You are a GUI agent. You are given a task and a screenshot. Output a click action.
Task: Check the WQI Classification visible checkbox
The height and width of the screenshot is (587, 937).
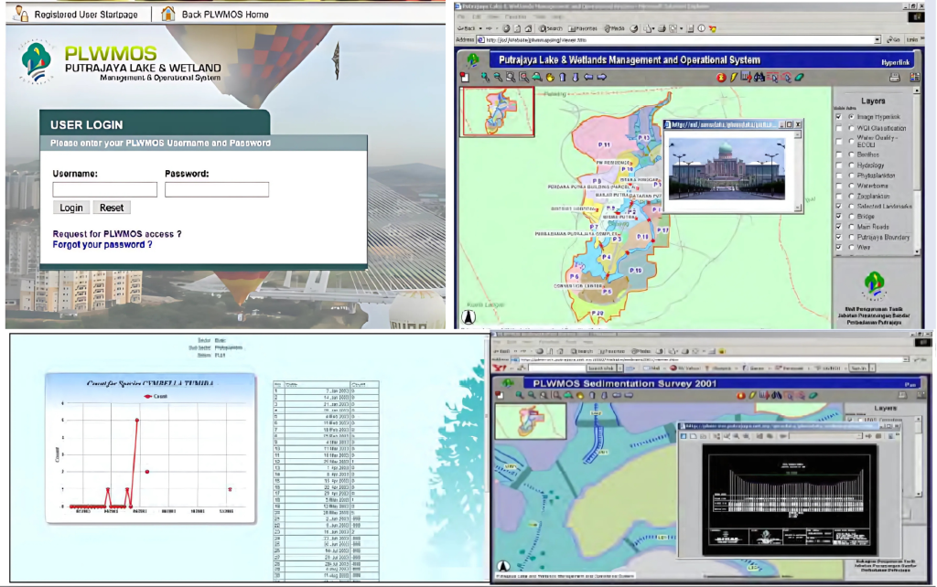(839, 128)
